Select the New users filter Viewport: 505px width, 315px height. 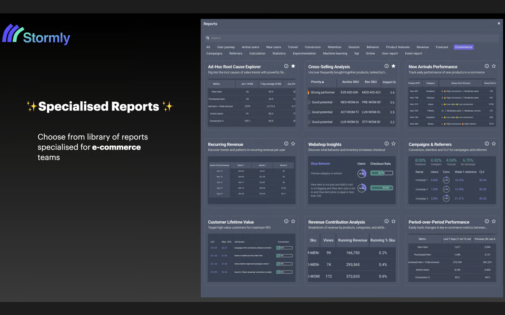(274, 47)
